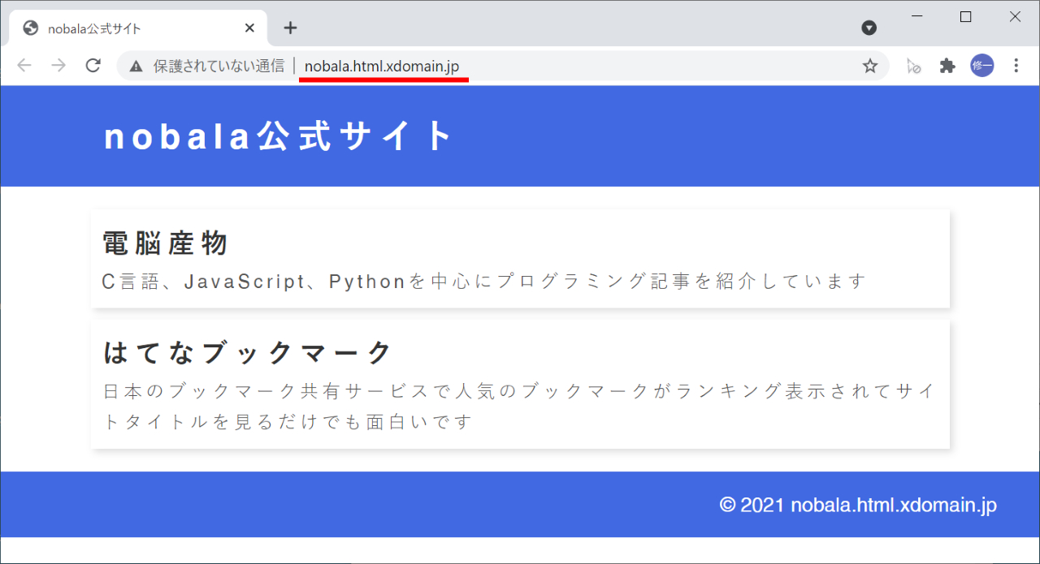Click the © 2021 nobala.html.xdomain.jp footer text
Image resolution: width=1040 pixels, height=564 pixels.
(858, 505)
